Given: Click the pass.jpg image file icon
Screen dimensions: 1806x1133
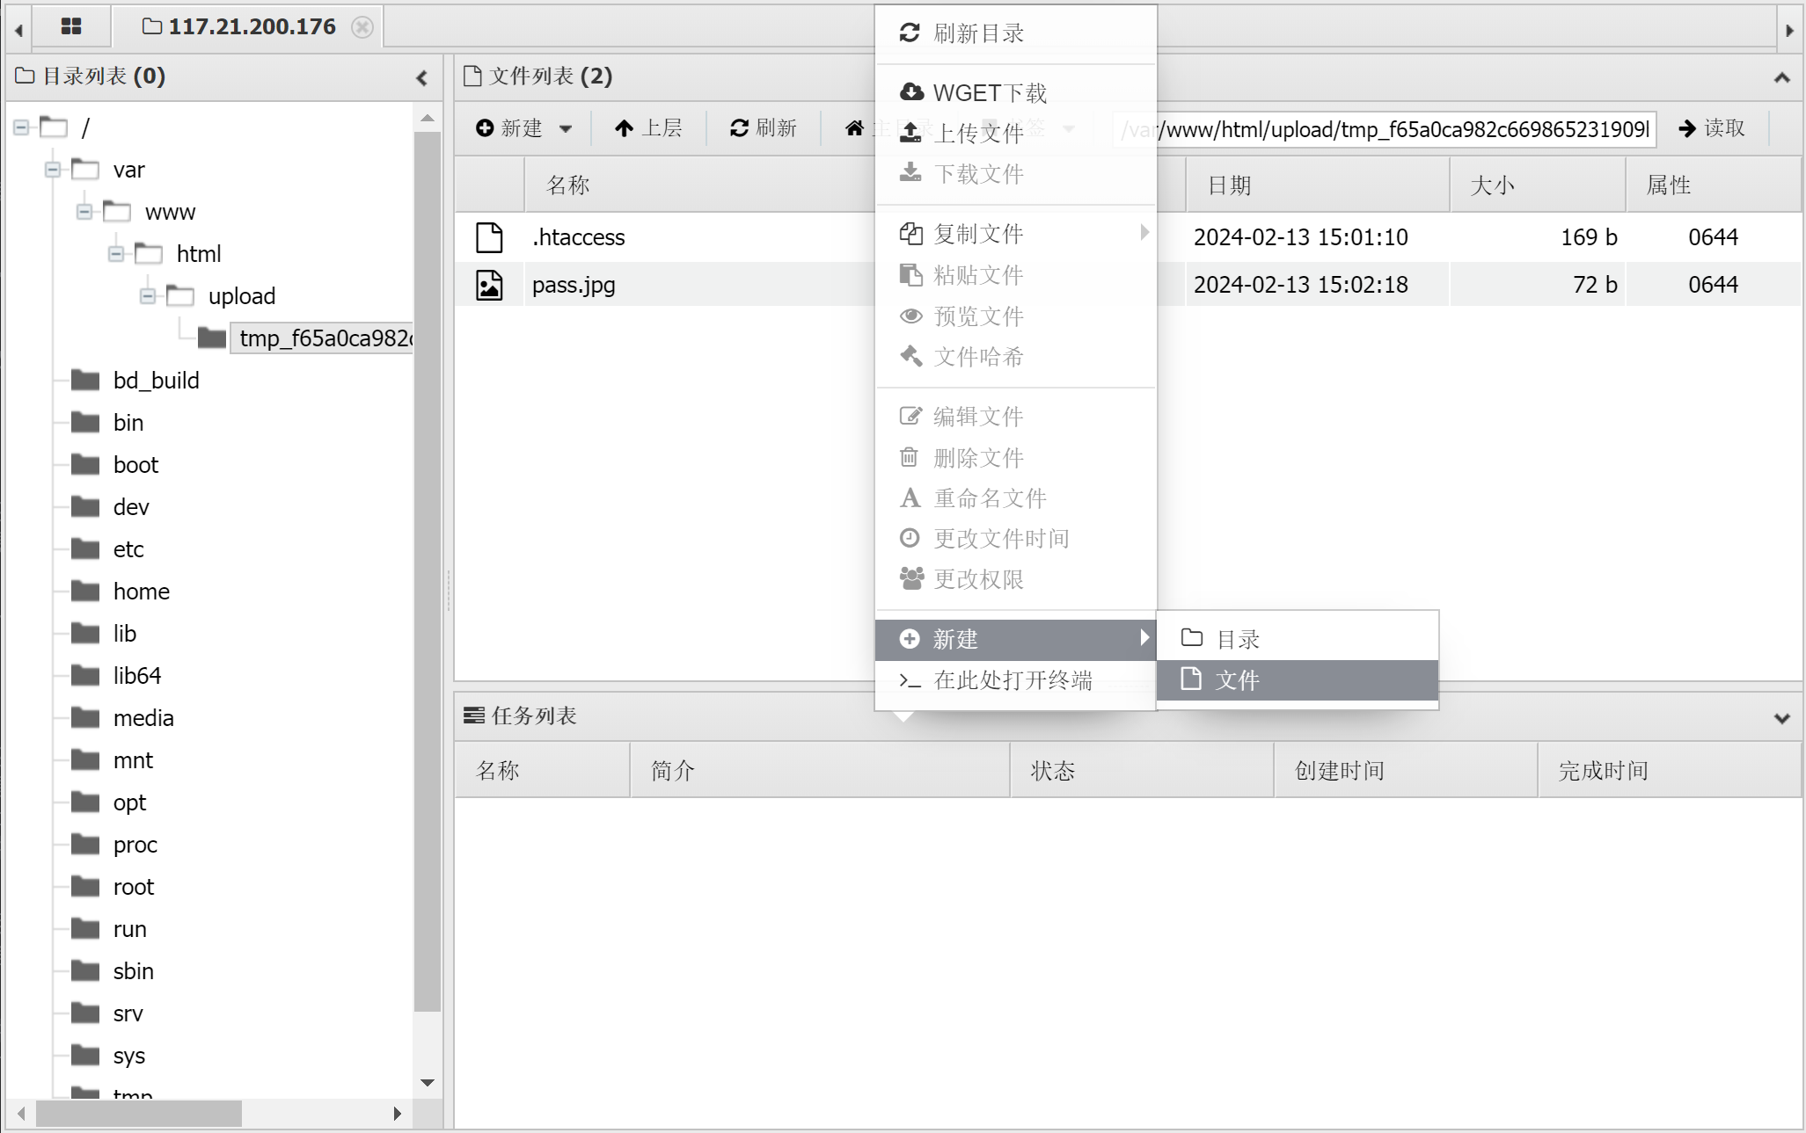Looking at the screenshot, I should [489, 285].
